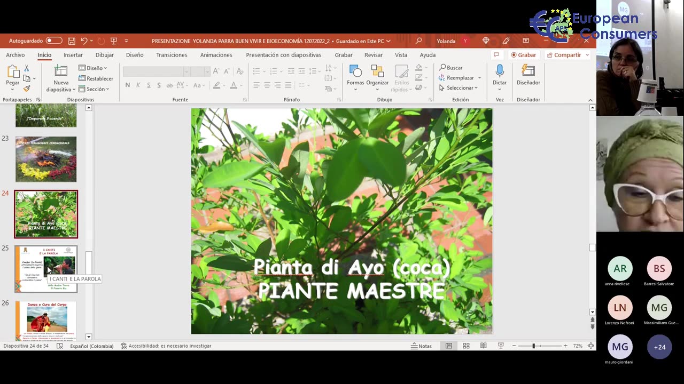The width and height of the screenshot is (684, 384).
Task: Switch to Normal view icon
Action: 449,346
